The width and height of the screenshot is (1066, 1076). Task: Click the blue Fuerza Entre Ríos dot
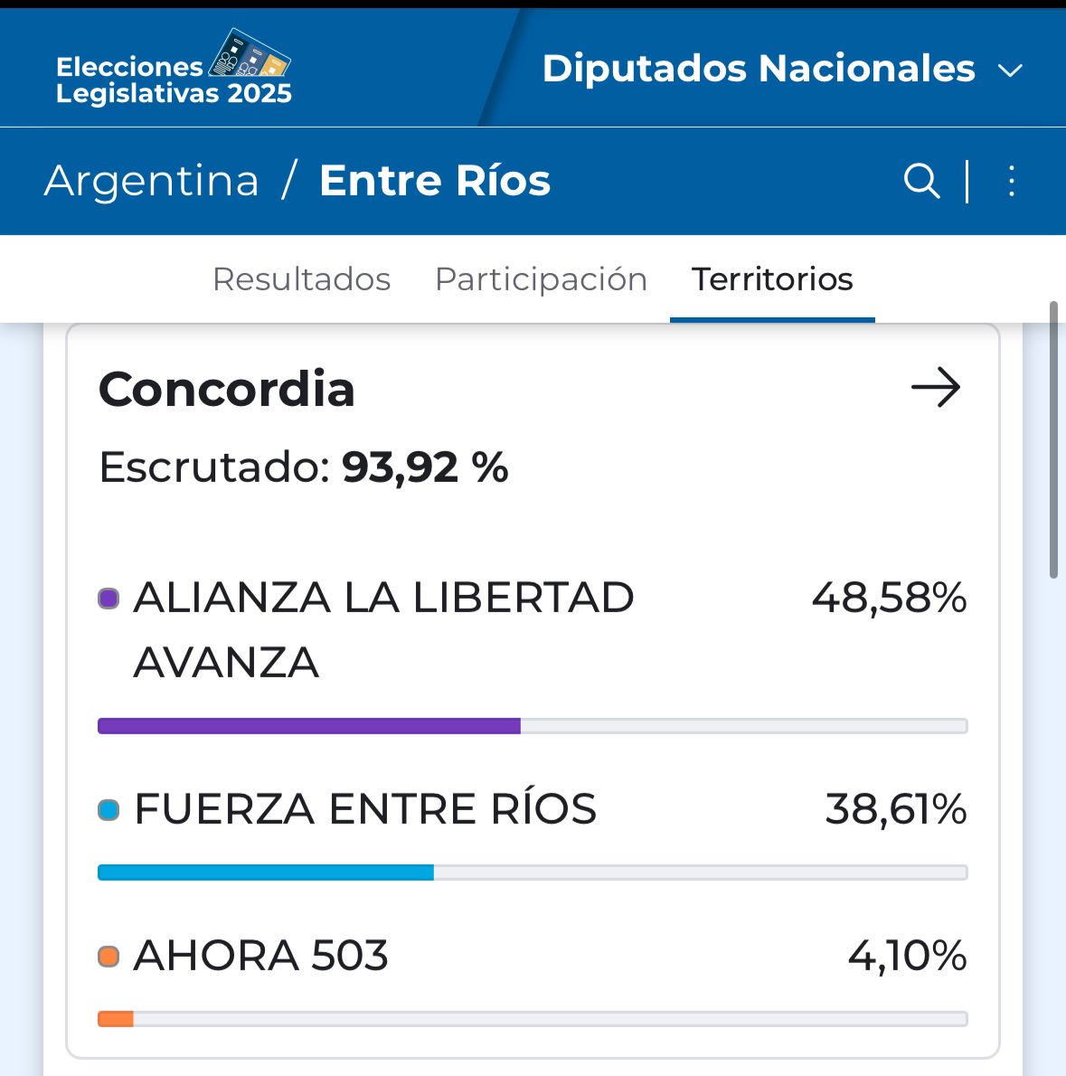click(x=108, y=810)
